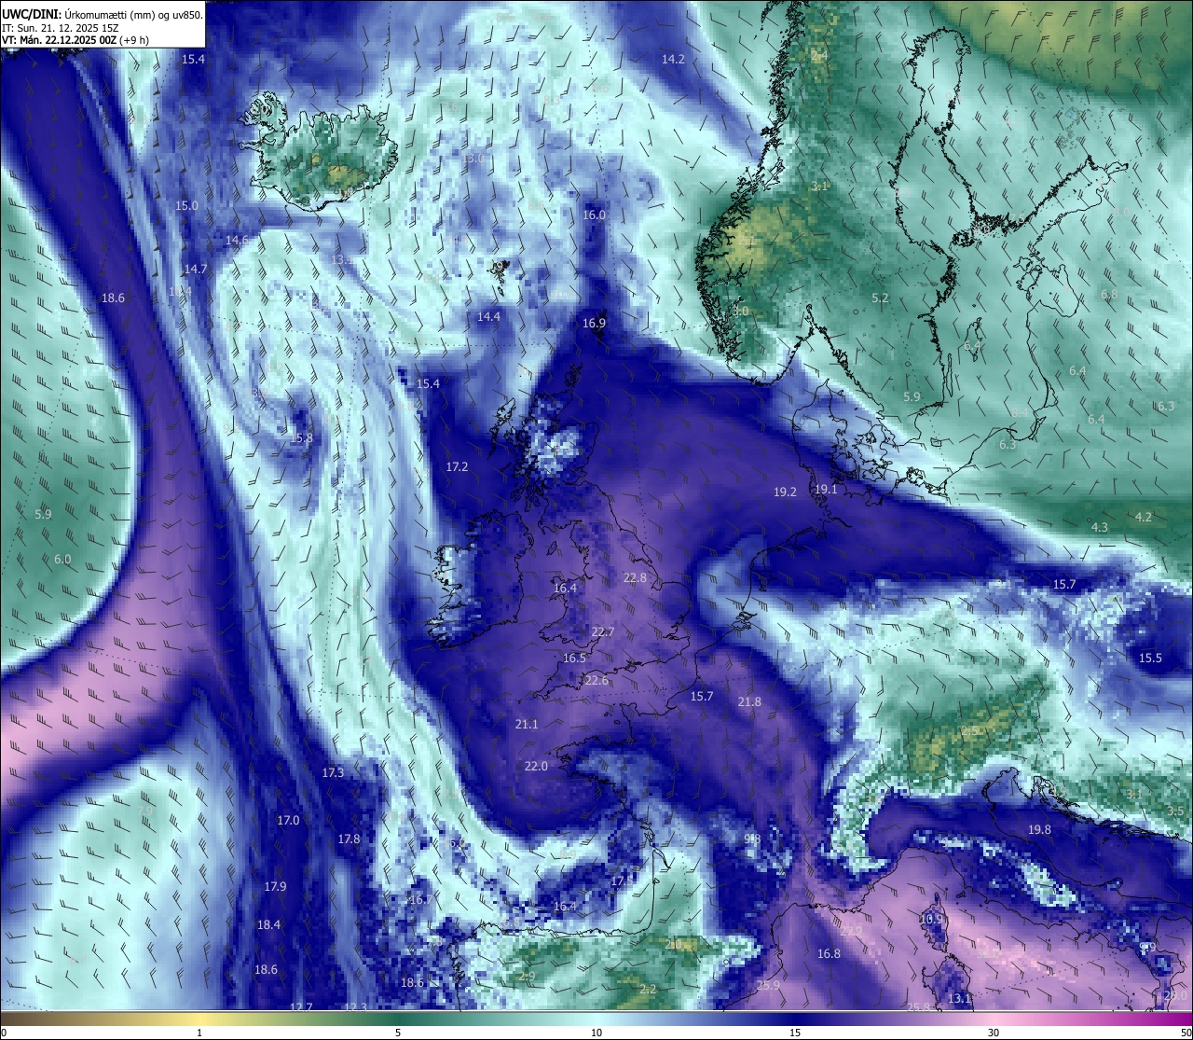This screenshot has width=1193, height=1040.
Task: Click the 13.1 value near Sardinia
Action: click(x=959, y=998)
